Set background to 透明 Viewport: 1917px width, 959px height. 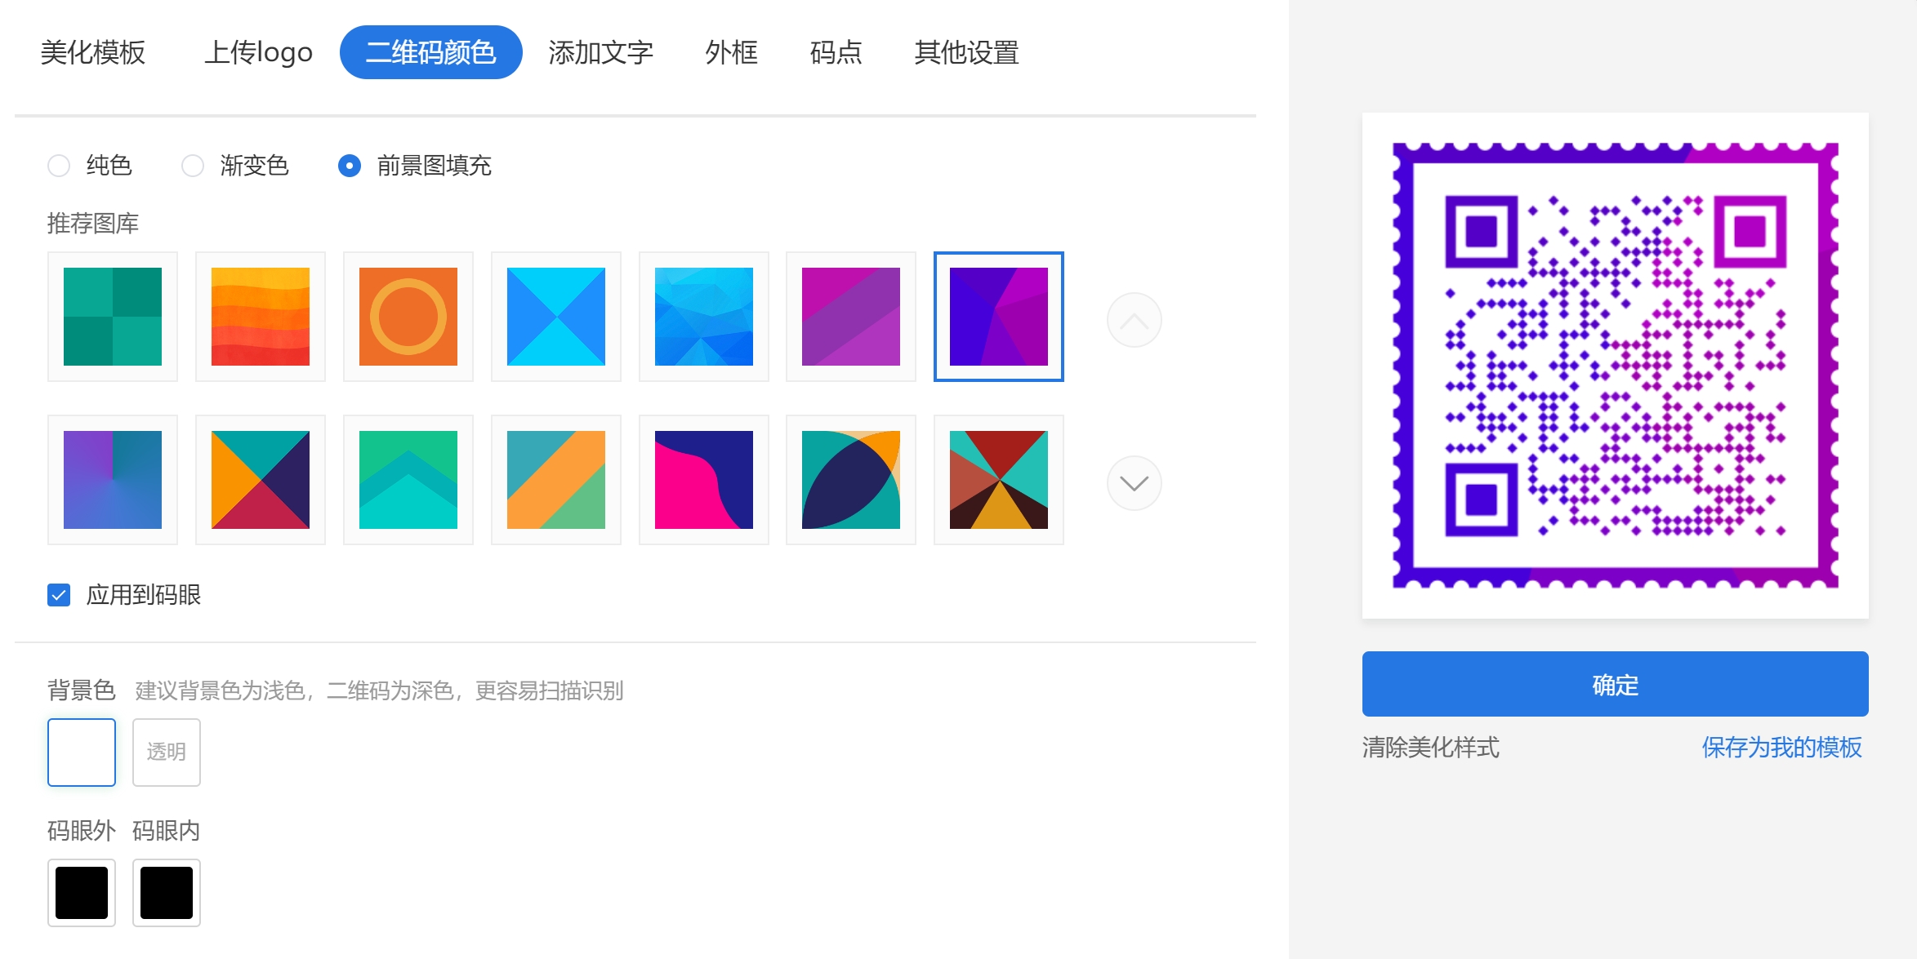167,753
